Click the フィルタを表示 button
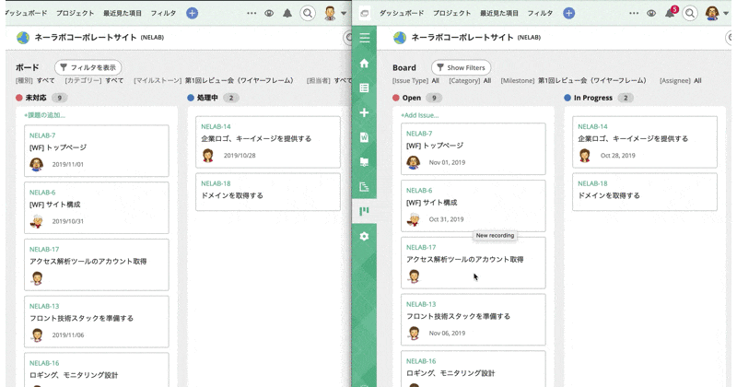The image size is (737, 387). point(88,67)
